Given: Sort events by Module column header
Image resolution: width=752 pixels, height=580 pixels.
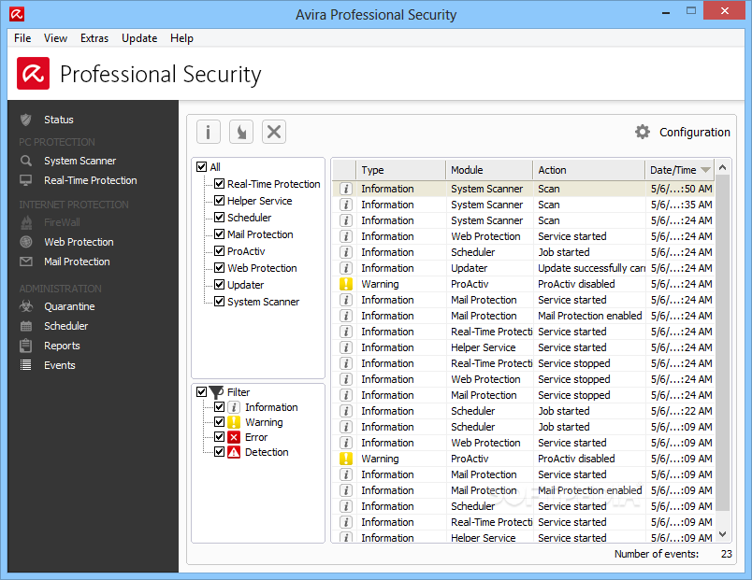Looking at the screenshot, I should pos(489,170).
